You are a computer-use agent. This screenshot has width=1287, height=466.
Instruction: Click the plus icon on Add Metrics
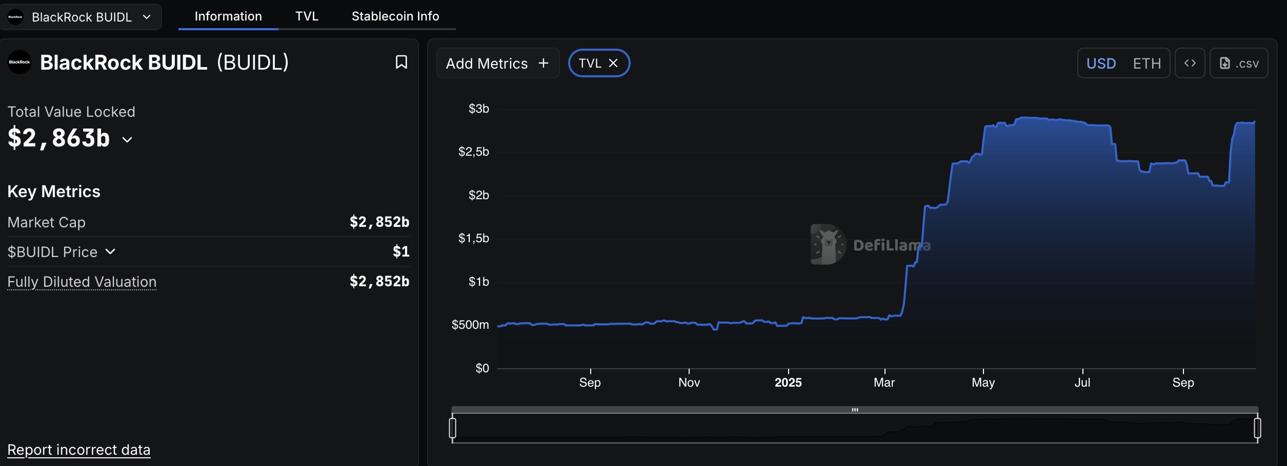[x=544, y=63]
